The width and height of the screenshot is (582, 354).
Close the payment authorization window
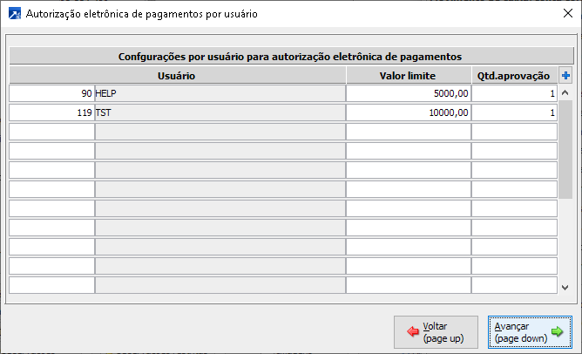558,15
